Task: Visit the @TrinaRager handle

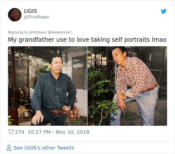Action: coord(36,17)
